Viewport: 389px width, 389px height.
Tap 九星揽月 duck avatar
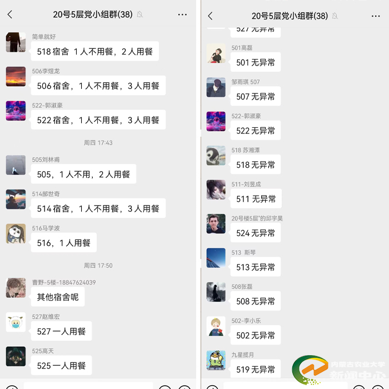click(x=216, y=360)
